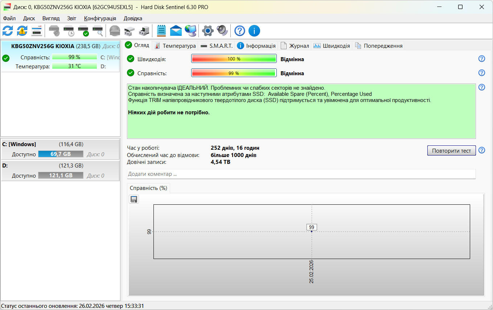Open the Звіт menu
Viewport: 493px width, 310px height.
pos(71,18)
